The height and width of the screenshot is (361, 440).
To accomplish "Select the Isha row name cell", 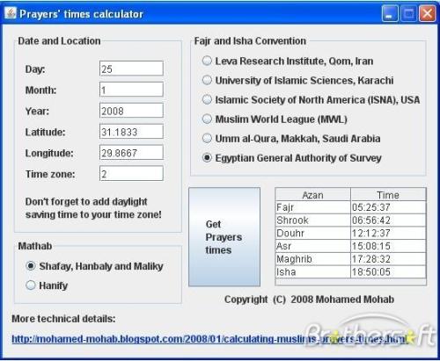I will point(313,271).
